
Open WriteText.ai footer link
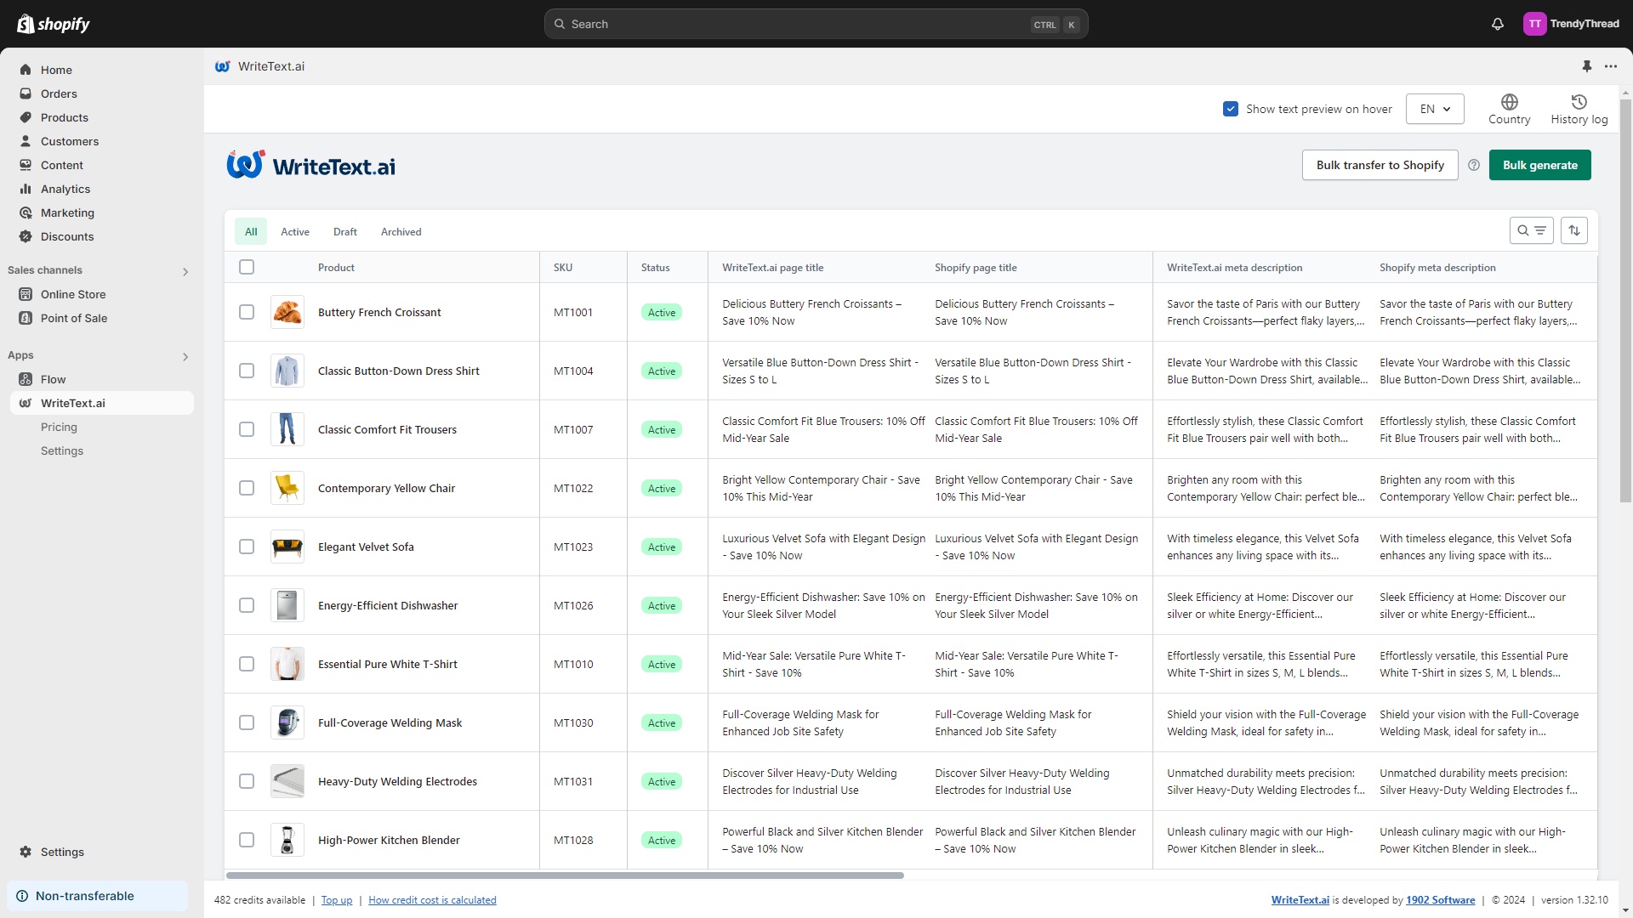(1300, 900)
